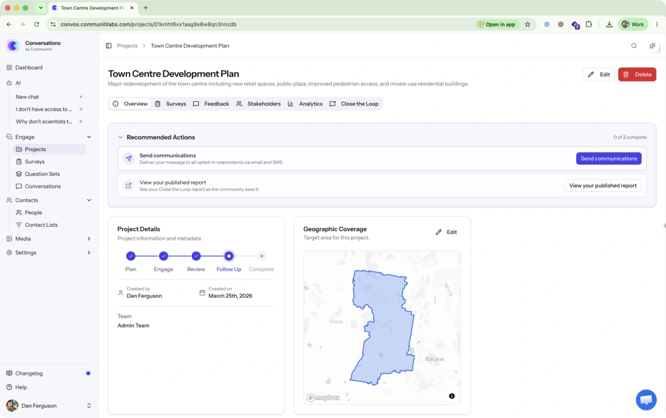Click the external link icon beside published report

(129, 186)
